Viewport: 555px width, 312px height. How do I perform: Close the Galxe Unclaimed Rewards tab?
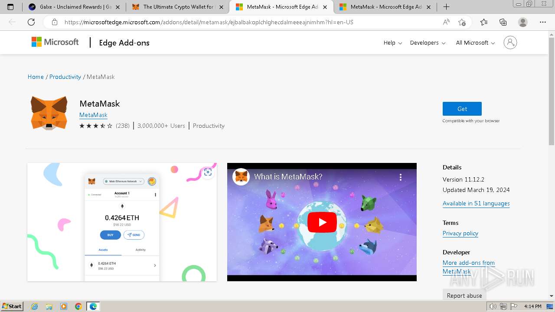pyautogui.click(x=118, y=7)
